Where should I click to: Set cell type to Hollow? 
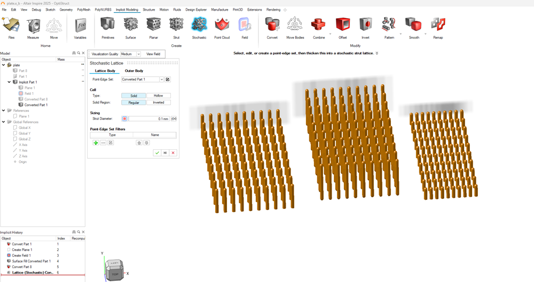(159, 95)
